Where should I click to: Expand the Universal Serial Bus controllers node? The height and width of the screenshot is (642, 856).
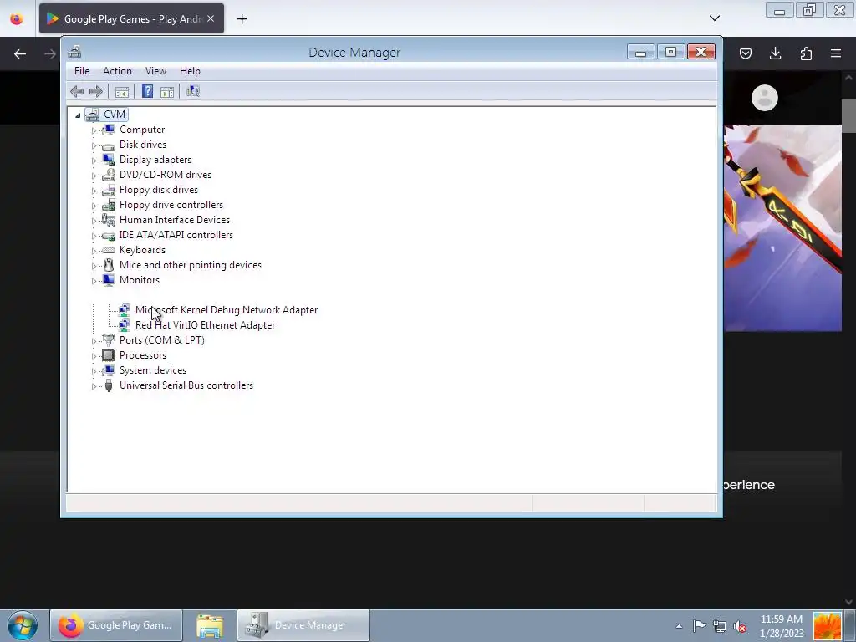[94, 386]
